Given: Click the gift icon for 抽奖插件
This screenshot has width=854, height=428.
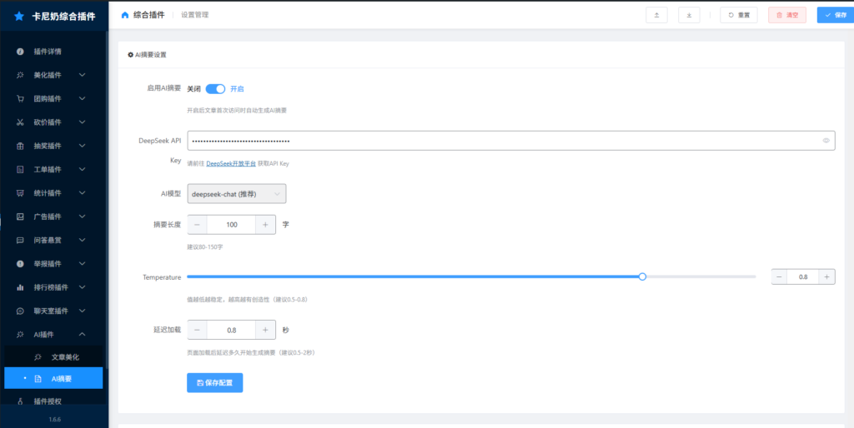Looking at the screenshot, I should click(x=20, y=146).
